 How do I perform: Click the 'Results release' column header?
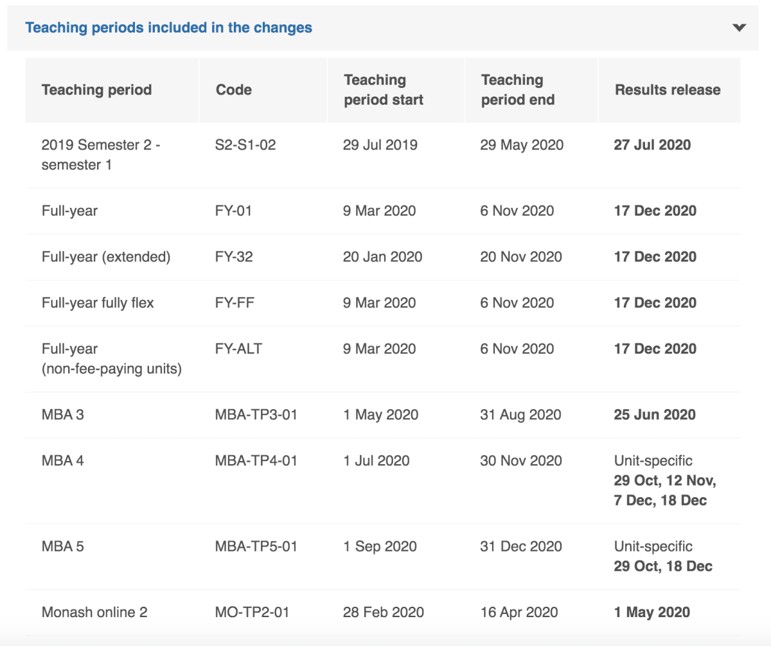(x=668, y=90)
